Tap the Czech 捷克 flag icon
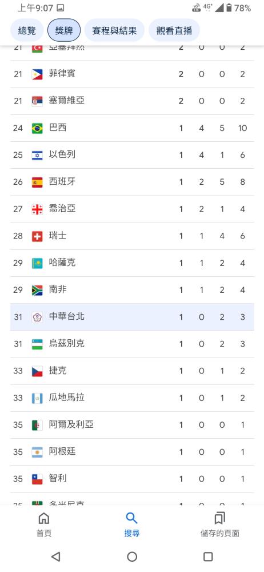 37,371
